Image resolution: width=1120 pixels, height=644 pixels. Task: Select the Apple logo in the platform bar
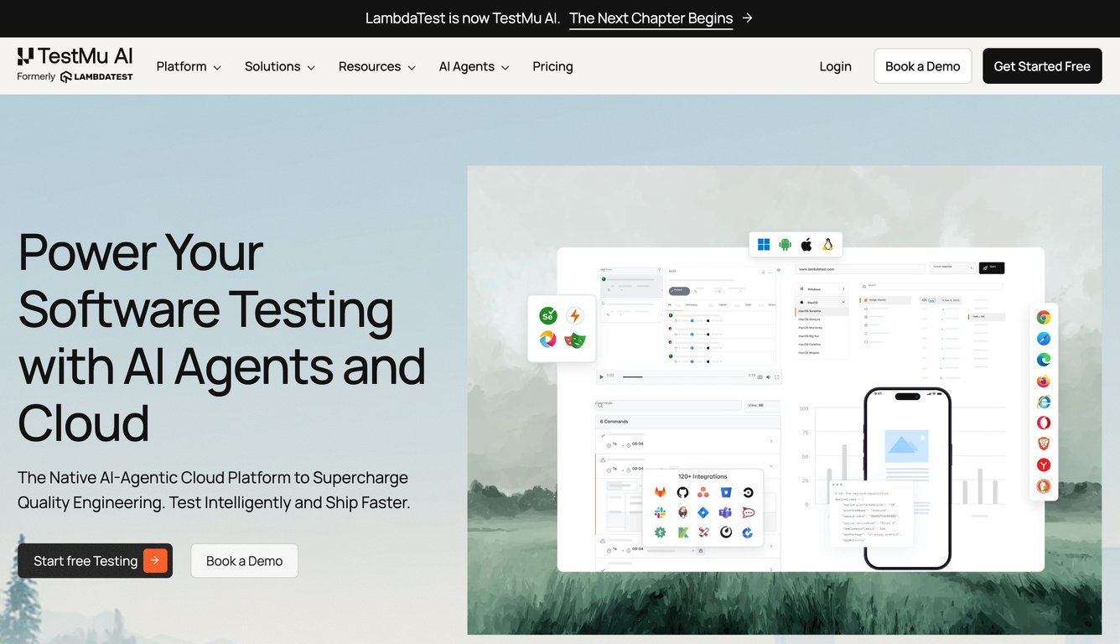click(x=806, y=244)
